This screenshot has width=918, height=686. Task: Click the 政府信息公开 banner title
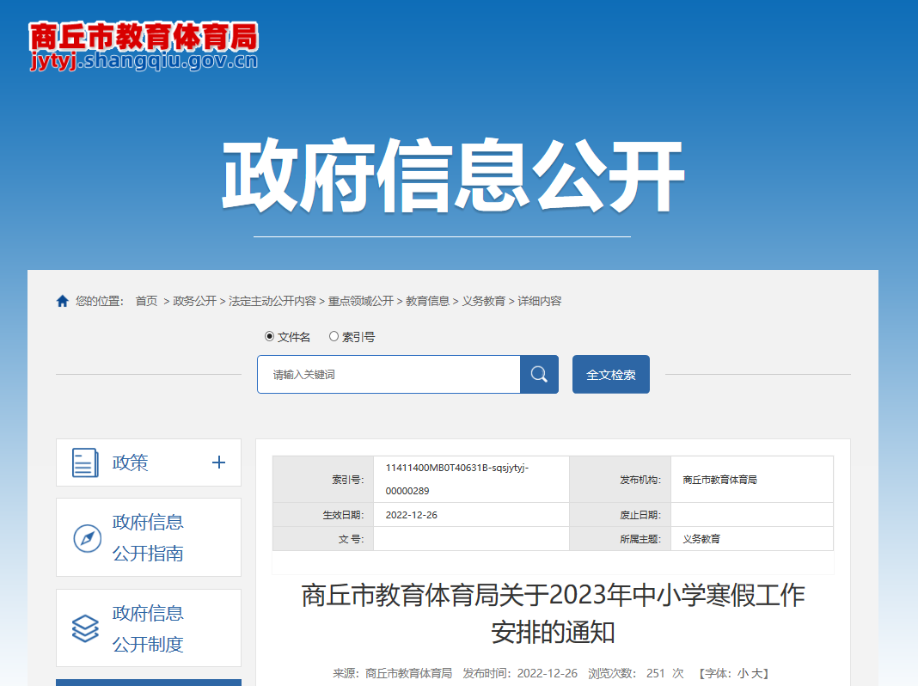tap(454, 175)
